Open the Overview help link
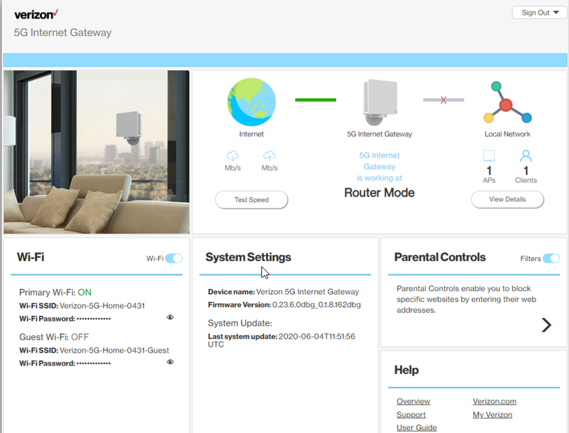 point(414,402)
